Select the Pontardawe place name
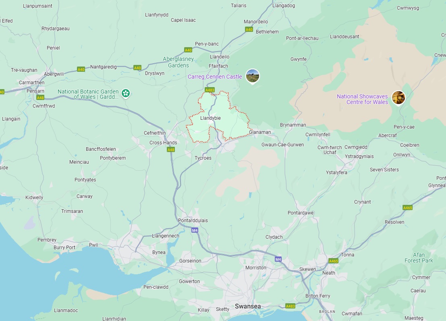 coord(301,213)
